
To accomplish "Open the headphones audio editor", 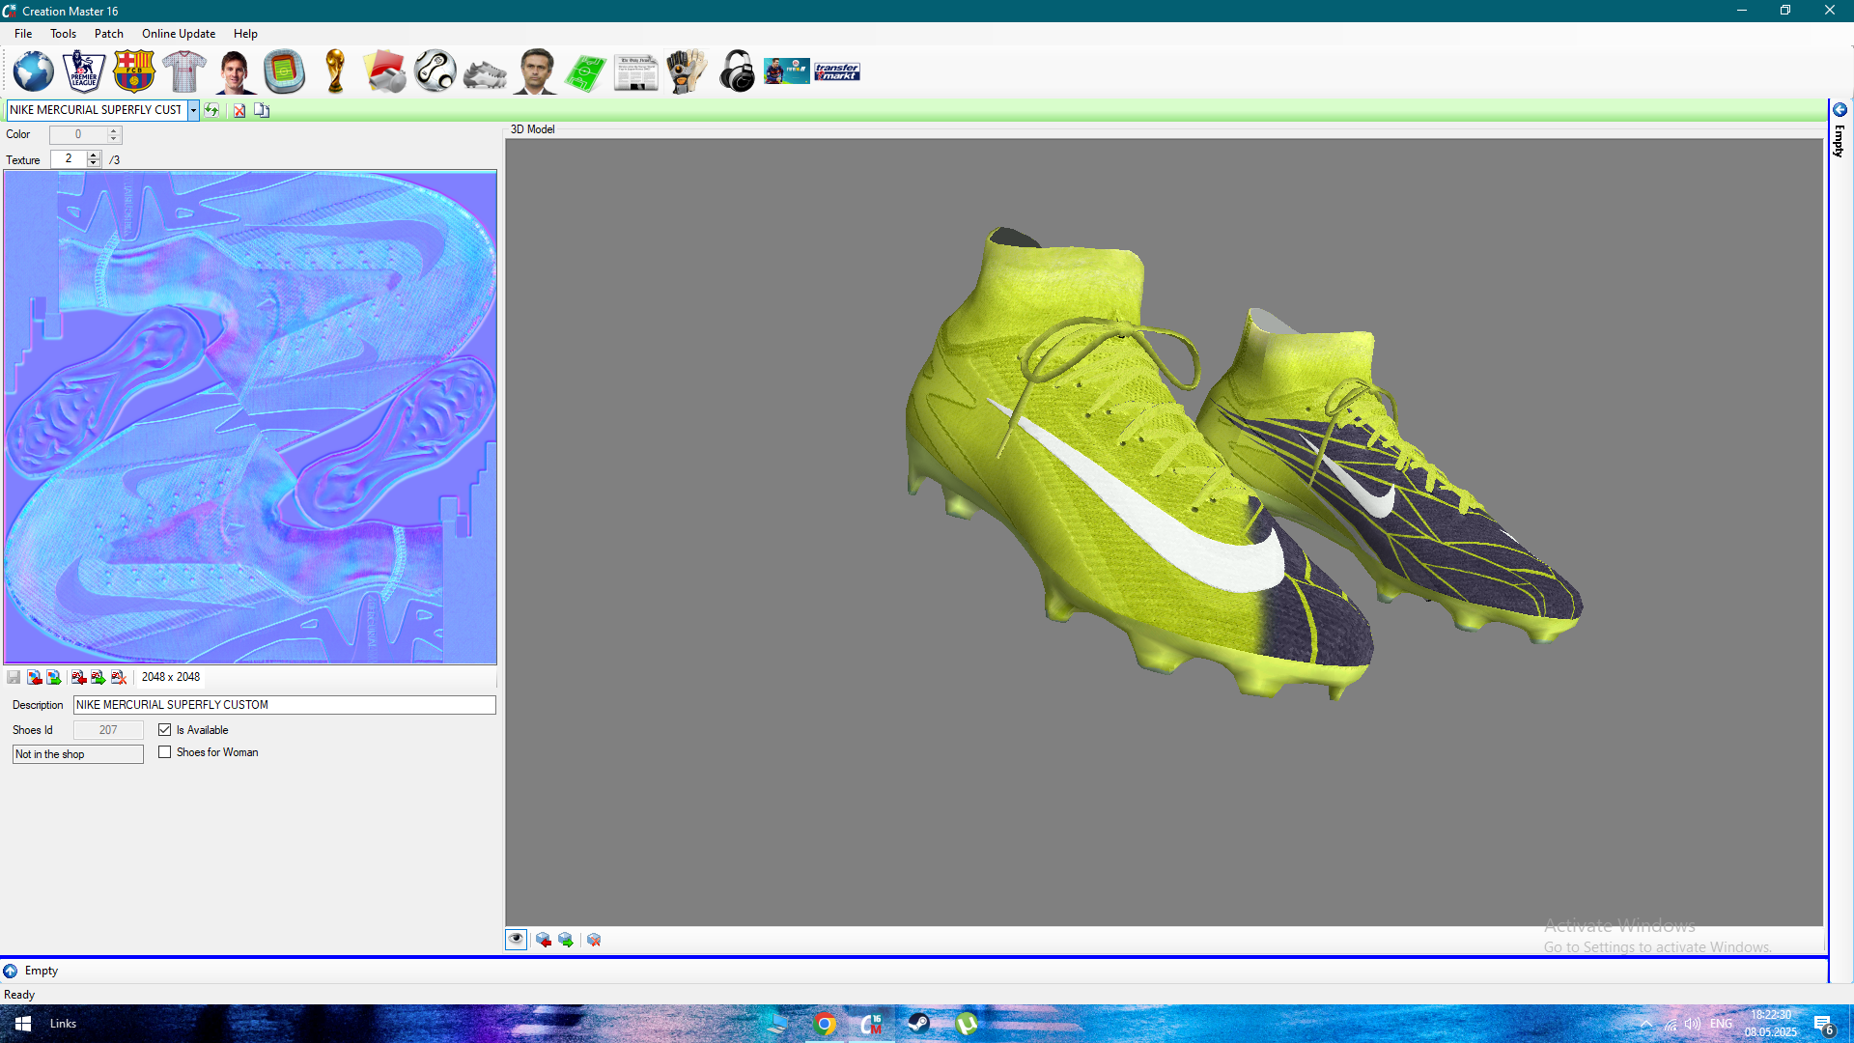I will [737, 71].
